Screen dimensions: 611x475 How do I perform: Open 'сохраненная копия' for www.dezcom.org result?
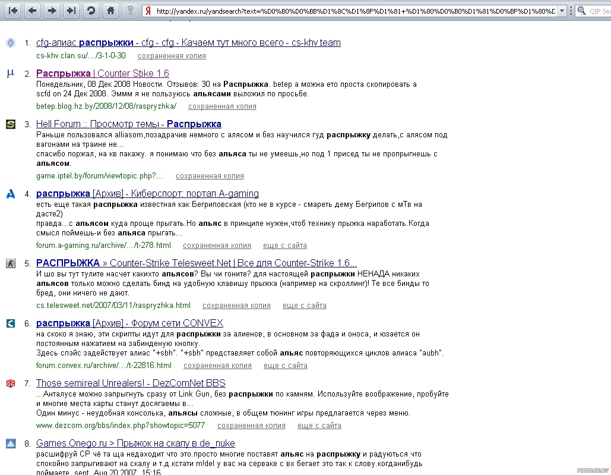pyautogui.click(x=251, y=426)
